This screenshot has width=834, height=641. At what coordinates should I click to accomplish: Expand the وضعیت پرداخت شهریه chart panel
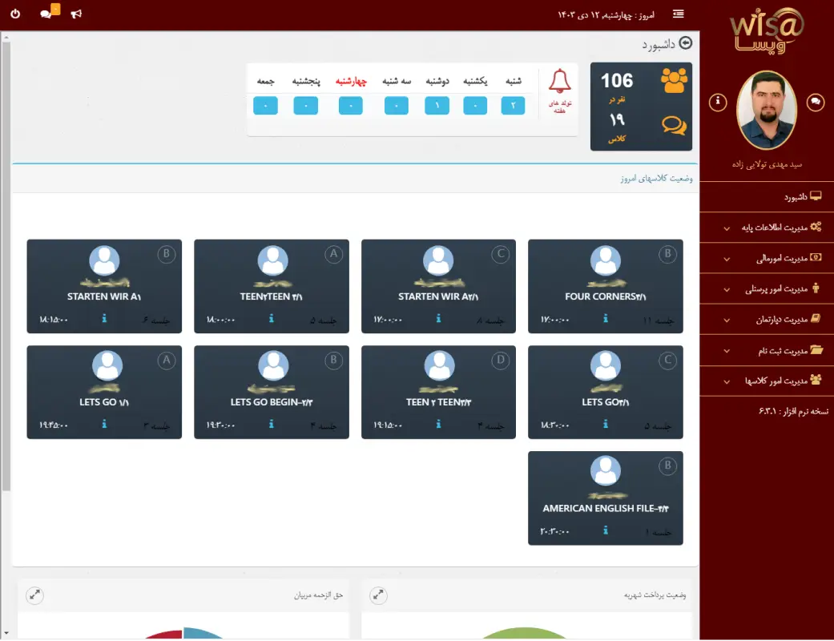point(378,595)
